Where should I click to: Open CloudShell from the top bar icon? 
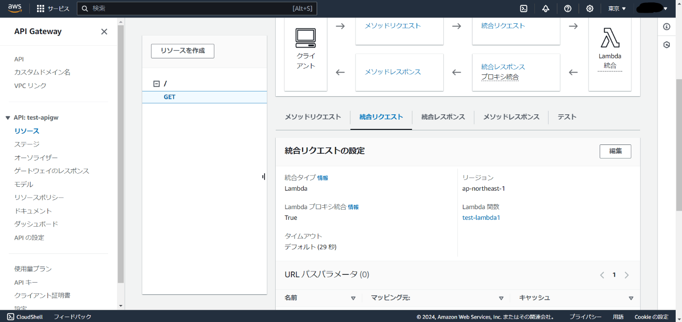[524, 9]
